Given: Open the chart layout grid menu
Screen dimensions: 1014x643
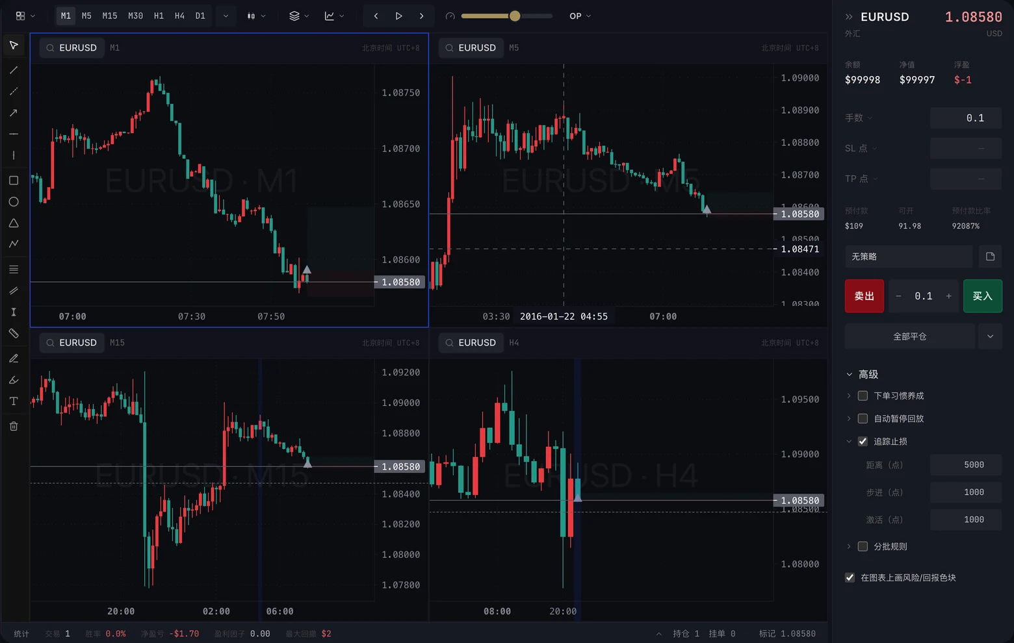Looking at the screenshot, I should (25, 16).
